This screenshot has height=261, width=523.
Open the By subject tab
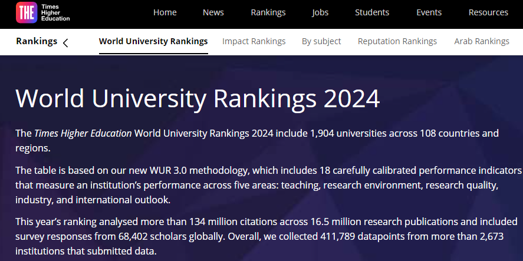pos(321,41)
